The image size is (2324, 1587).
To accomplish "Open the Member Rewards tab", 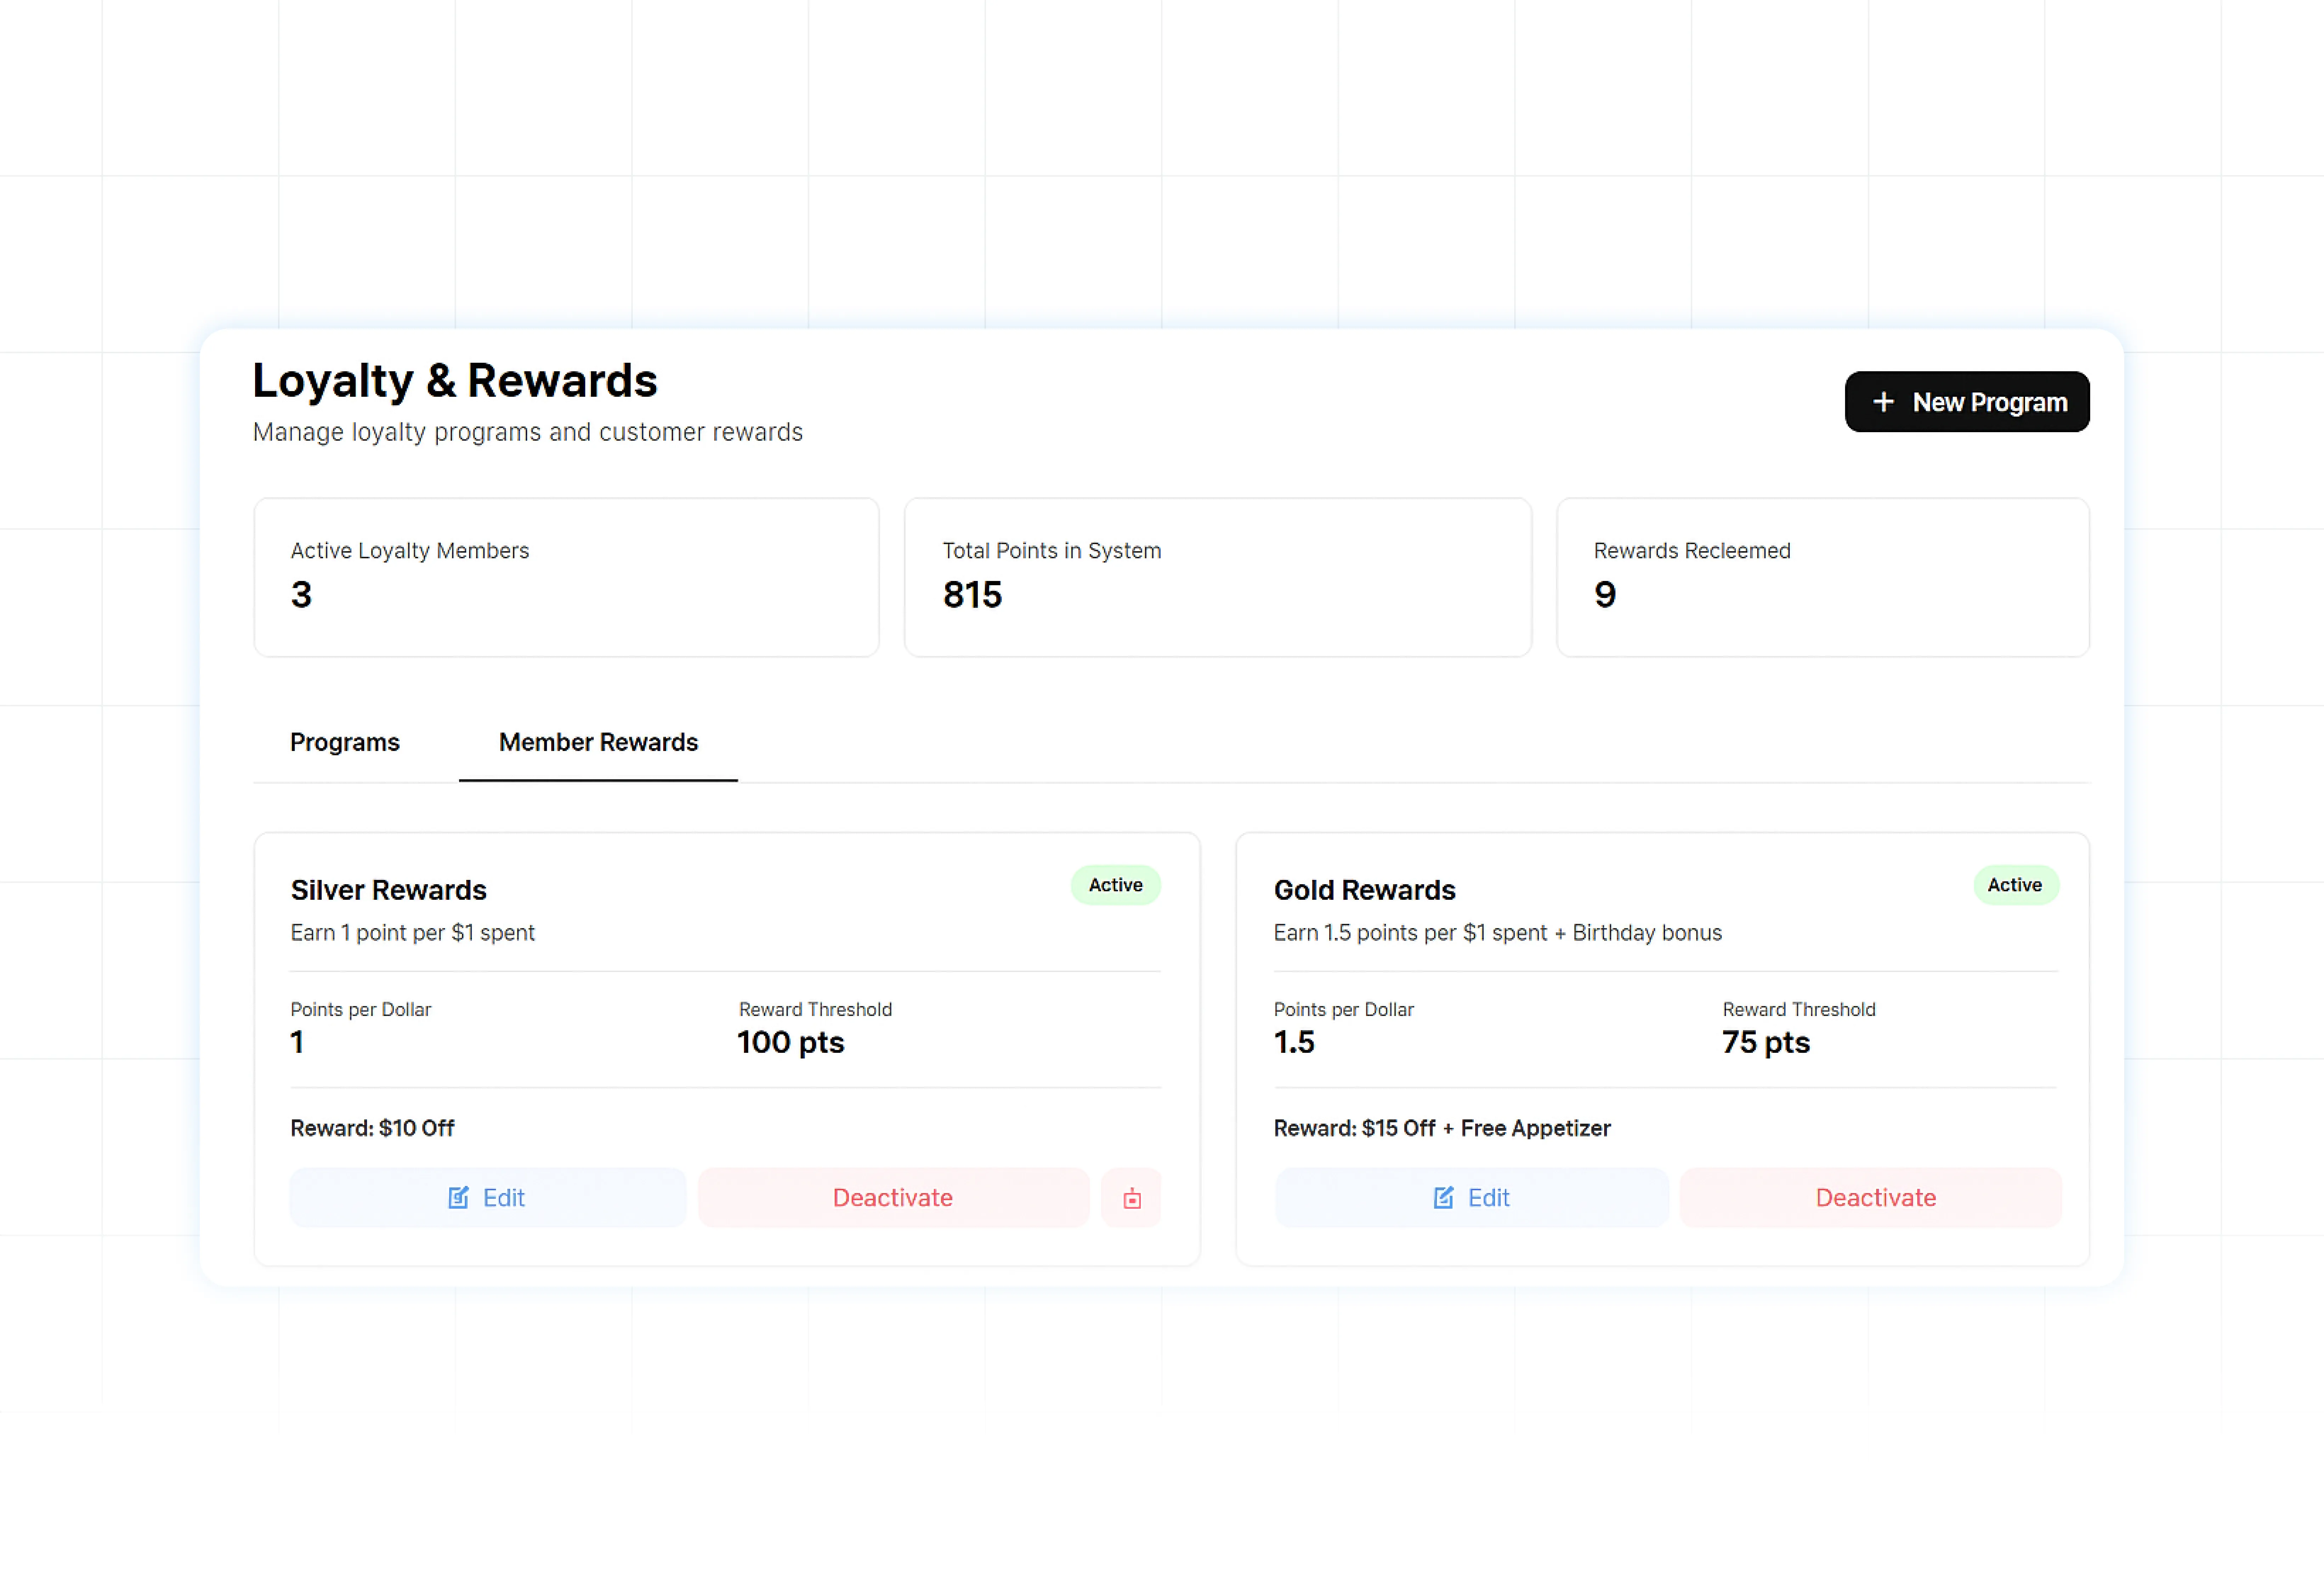I will coord(598,742).
